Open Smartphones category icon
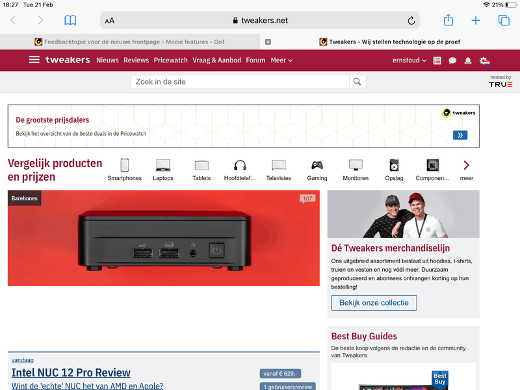Screen dimensions: 520x390 point(124,170)
